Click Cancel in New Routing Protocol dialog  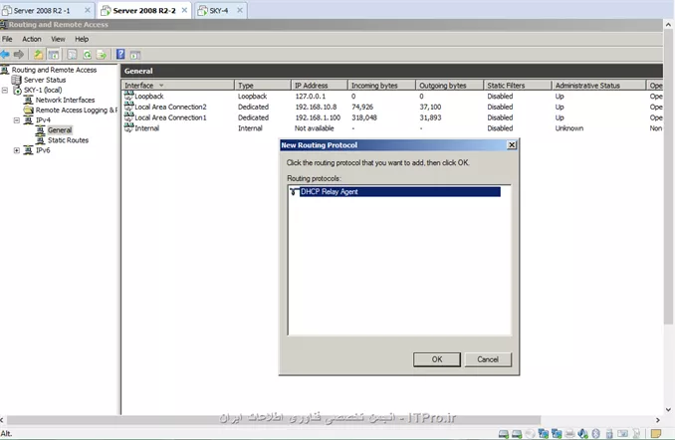488,359
